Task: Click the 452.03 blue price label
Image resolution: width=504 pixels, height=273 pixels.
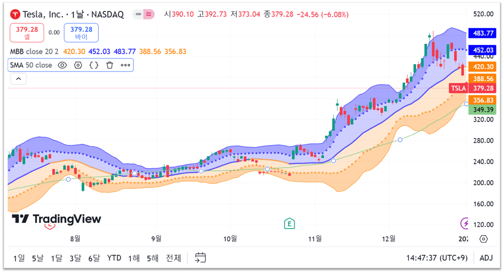Action: coord(483,50)
